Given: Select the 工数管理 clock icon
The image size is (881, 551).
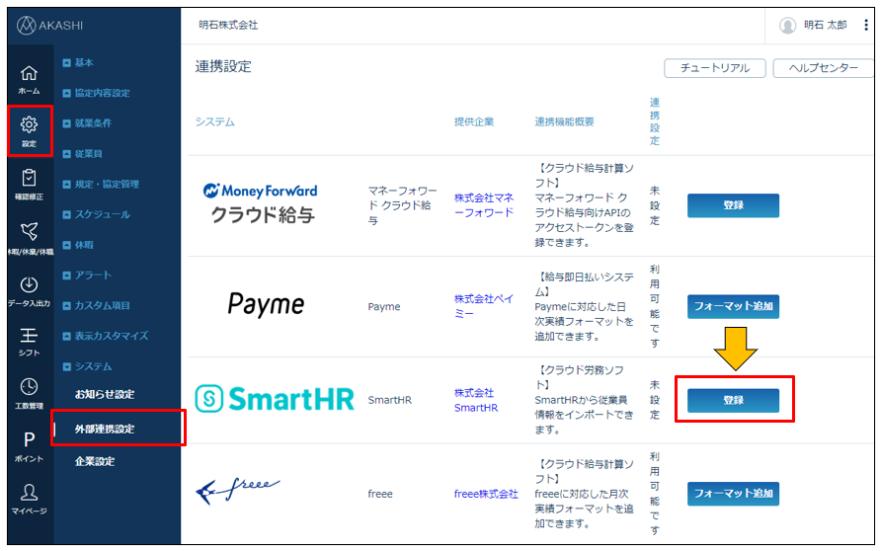Looking at the screenshot, I should coord(29,392).
